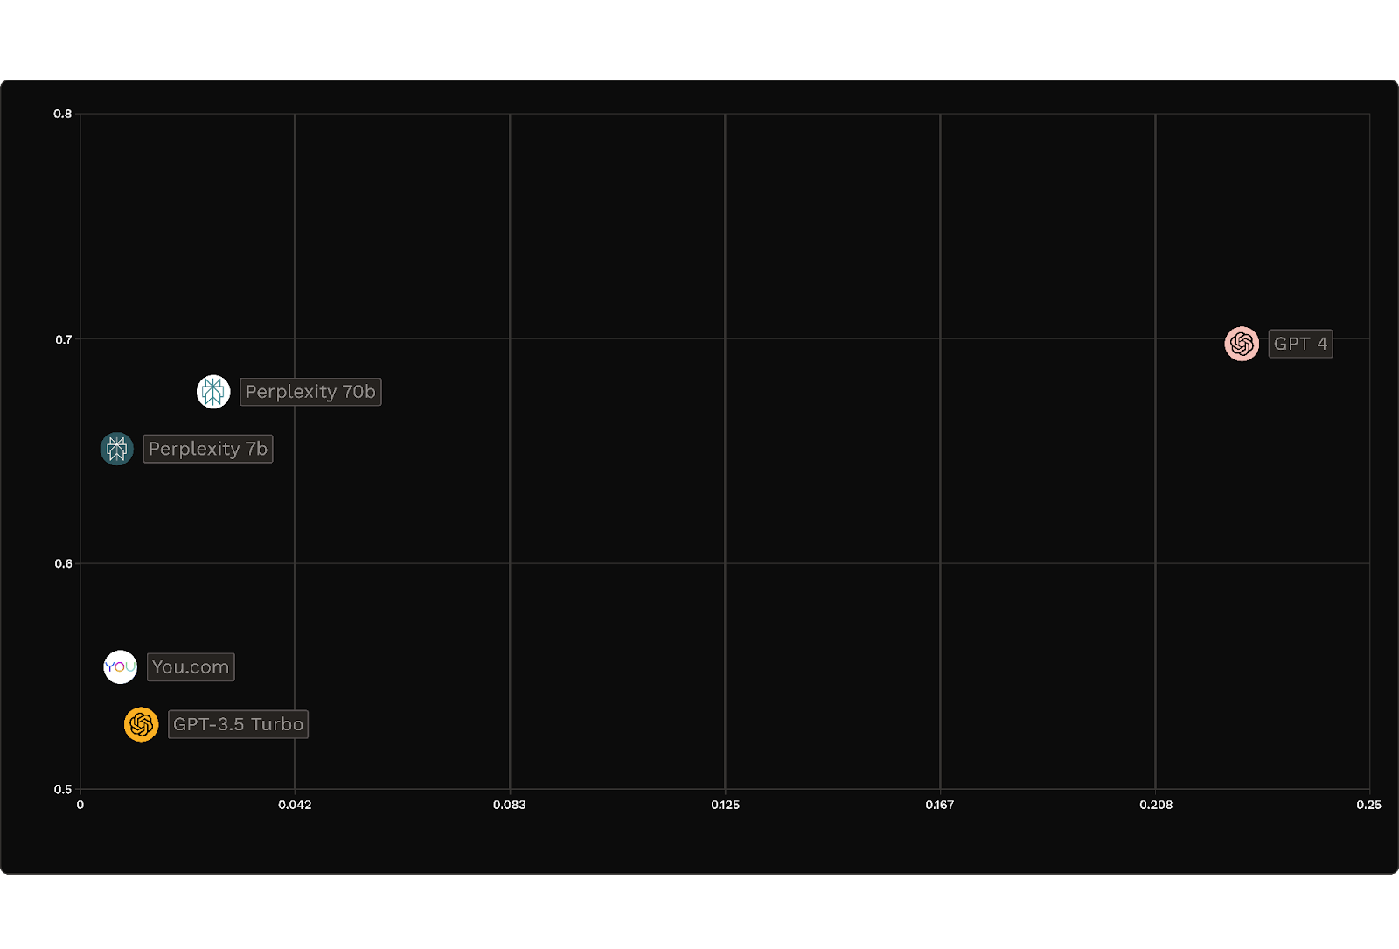Select the GPT 4 label
This screenshot has height=949, width=1399.
tap(1301, 344)
